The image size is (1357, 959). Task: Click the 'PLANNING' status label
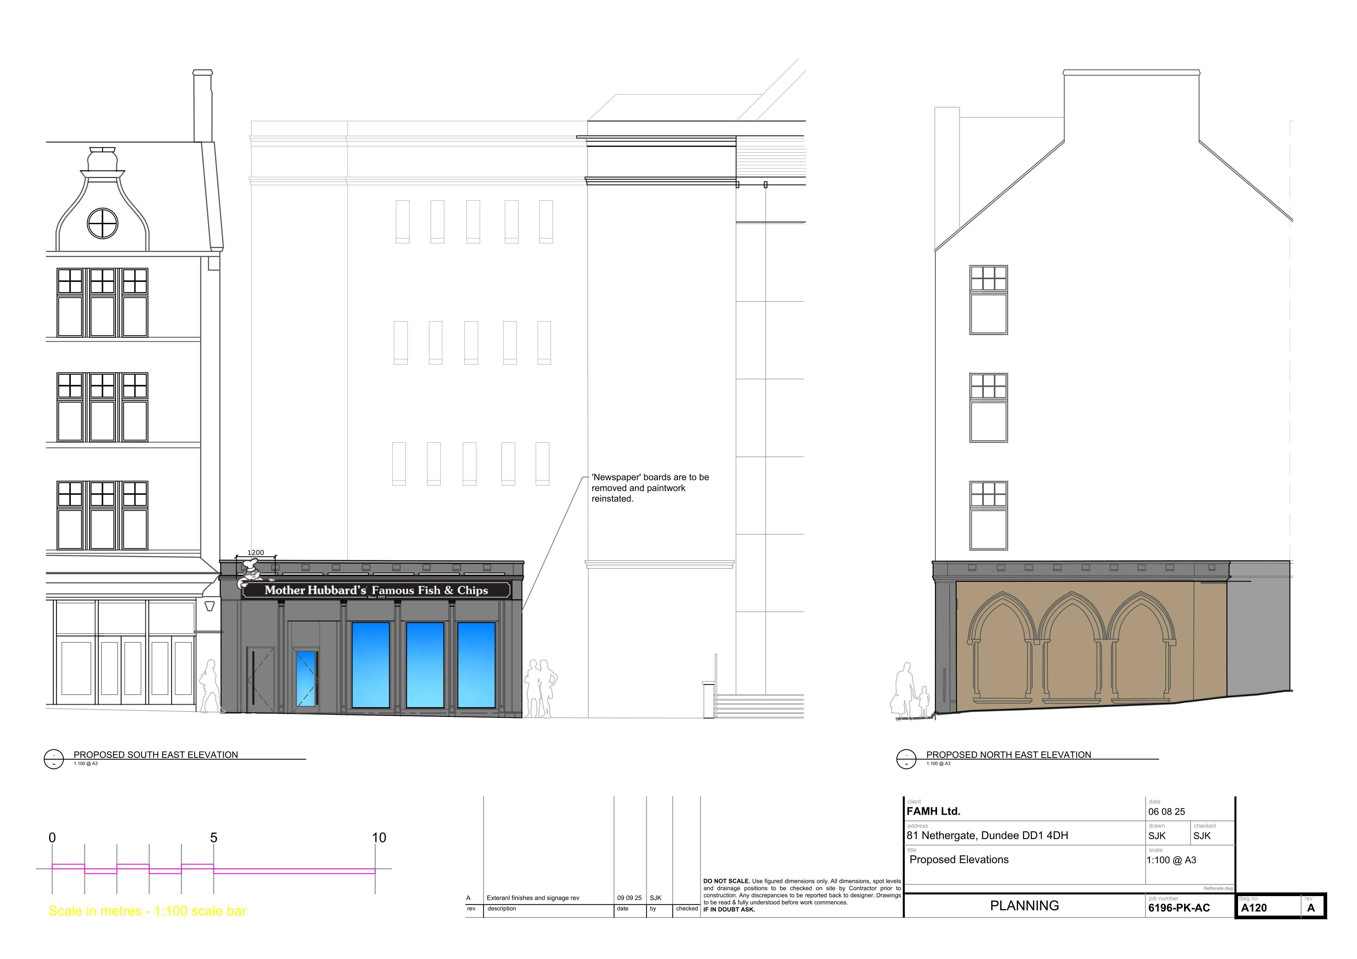[1024, 906]
